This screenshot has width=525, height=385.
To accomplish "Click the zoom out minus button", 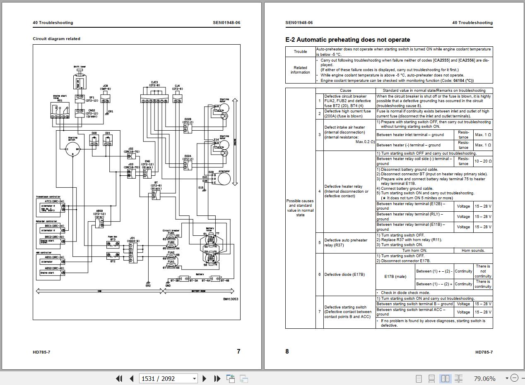I will click(x=514, y=378).
